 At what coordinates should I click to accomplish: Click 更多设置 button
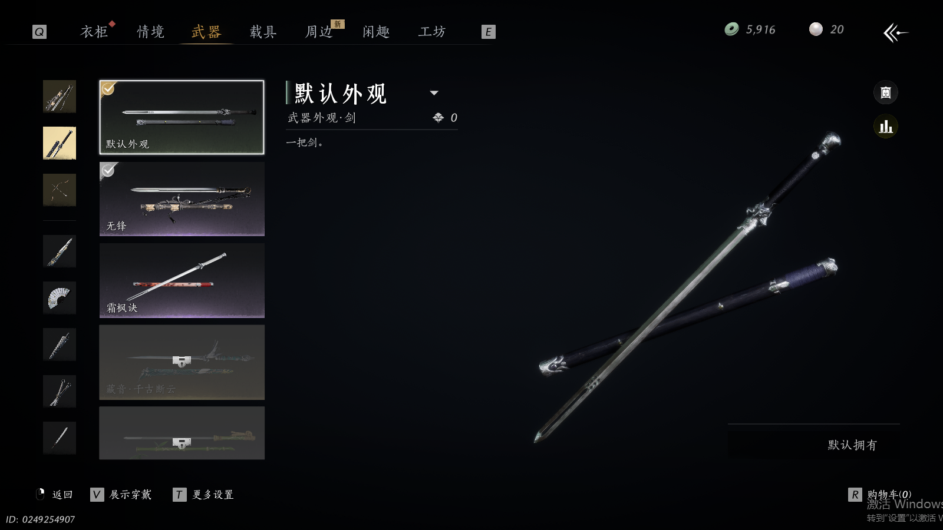point(204,495)
